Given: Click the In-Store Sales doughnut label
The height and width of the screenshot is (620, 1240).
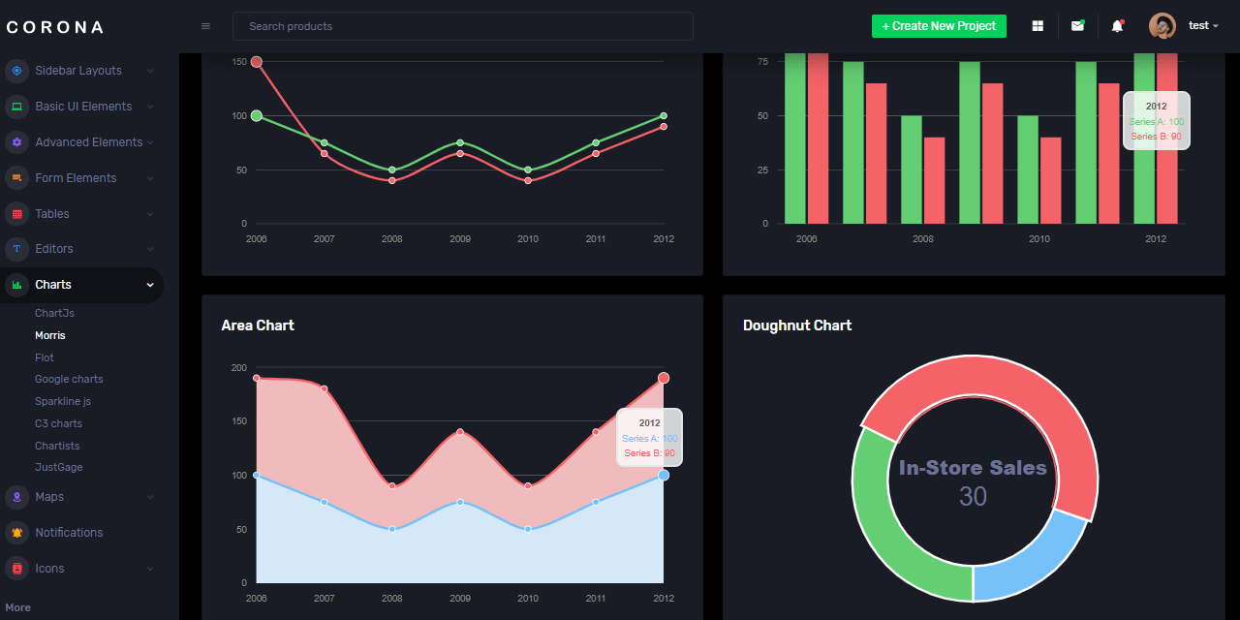Looking at the screenshot, I should [973, 468].
